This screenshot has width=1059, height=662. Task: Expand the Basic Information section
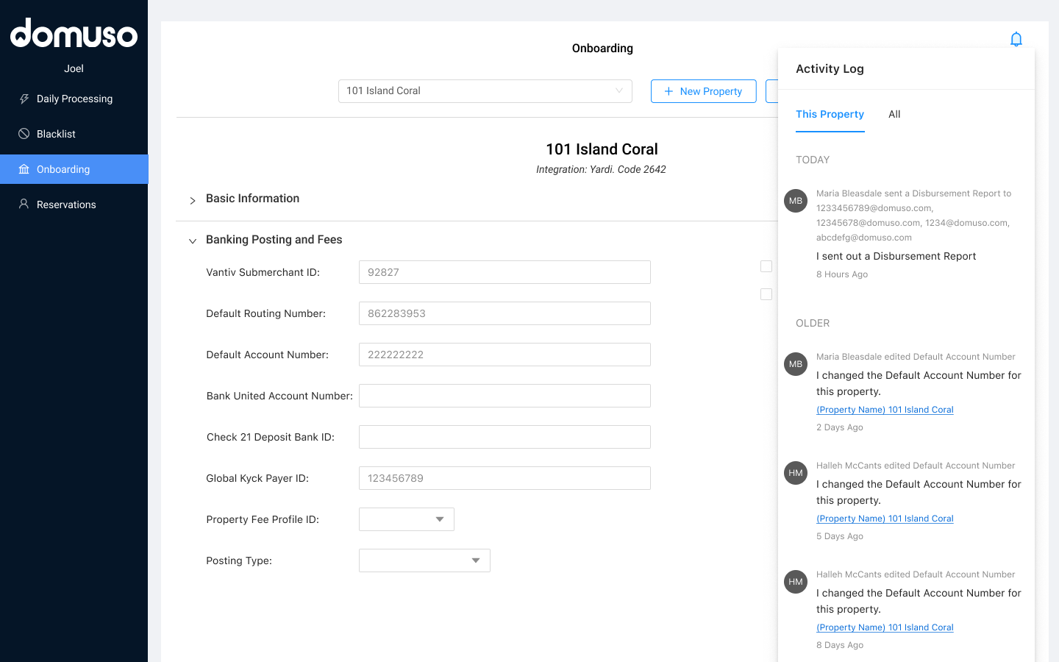coord(193,200)
